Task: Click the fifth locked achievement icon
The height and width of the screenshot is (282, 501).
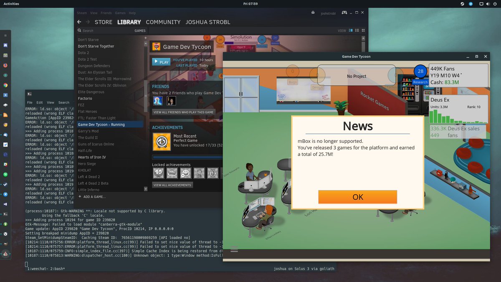Action: point(213,173)
